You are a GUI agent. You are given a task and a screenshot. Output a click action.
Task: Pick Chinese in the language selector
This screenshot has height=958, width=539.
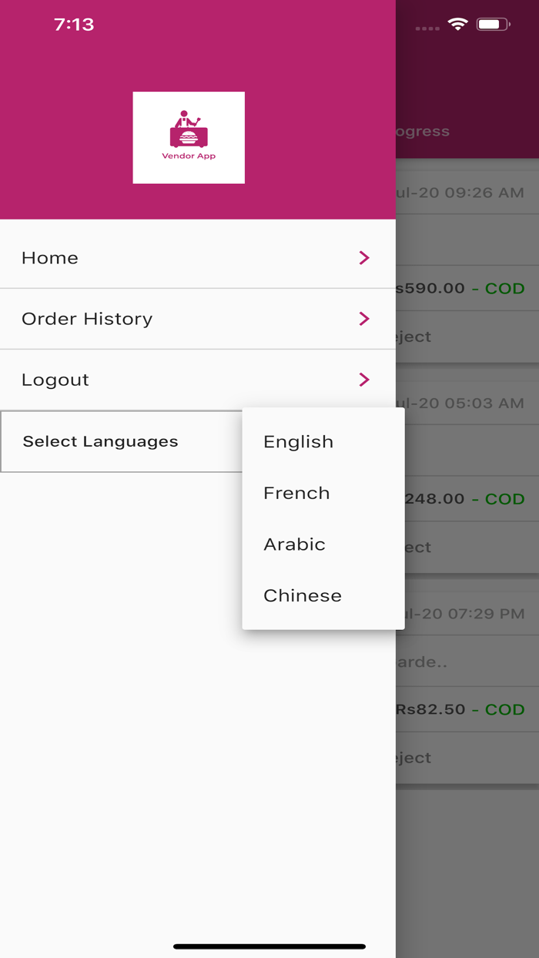(x=302, y=595)
